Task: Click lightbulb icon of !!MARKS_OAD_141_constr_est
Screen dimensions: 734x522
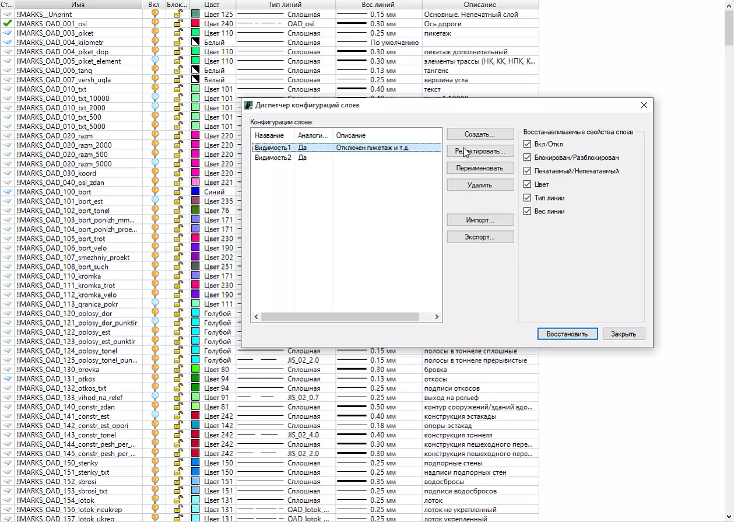Action: (x=154, y=416)
